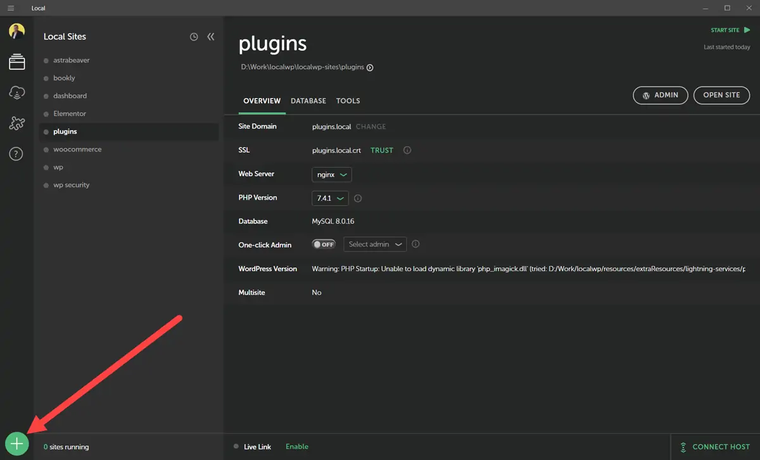Open the PHP Version 7.4.1 dropdown
This screenshot has width=760, height=460.
331,198
